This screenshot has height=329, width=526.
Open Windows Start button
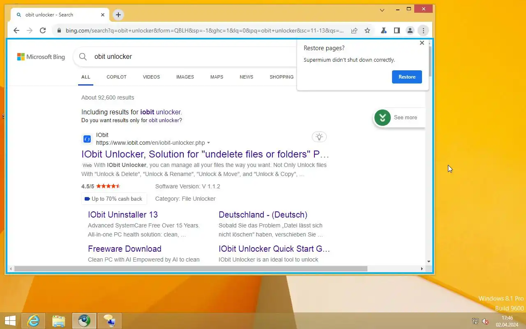10,321
